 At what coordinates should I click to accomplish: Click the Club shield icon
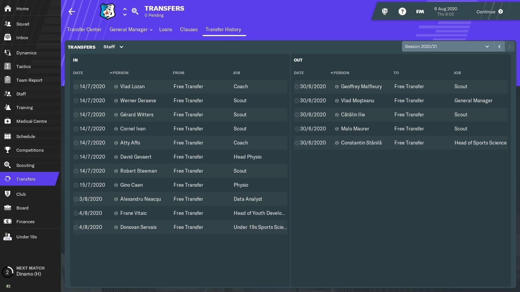(8, 194)
